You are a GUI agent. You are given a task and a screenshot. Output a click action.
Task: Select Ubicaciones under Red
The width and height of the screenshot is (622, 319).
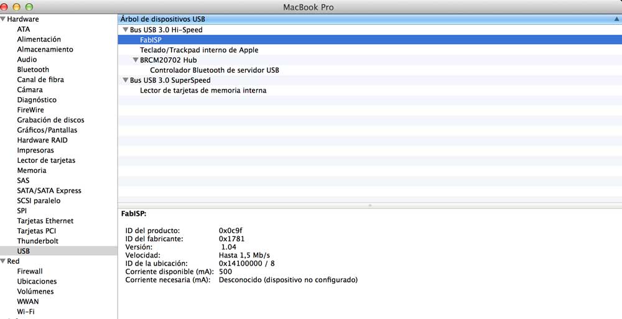coord(37,281)
